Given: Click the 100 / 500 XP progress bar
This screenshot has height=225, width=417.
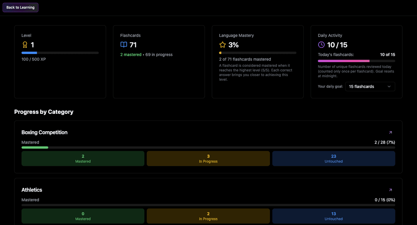Looking at the screenshot, I should [x=60, y=53].
